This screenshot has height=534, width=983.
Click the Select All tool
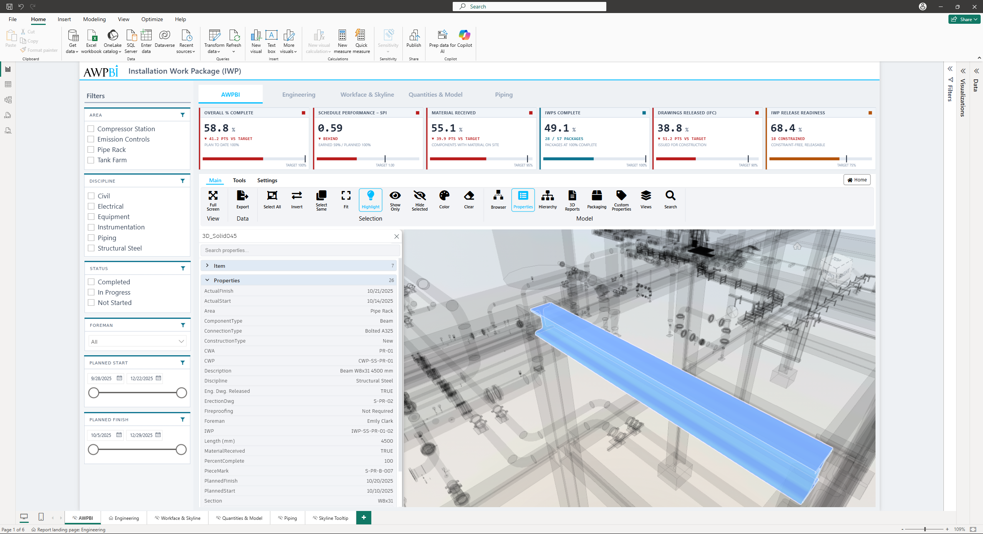272,200
